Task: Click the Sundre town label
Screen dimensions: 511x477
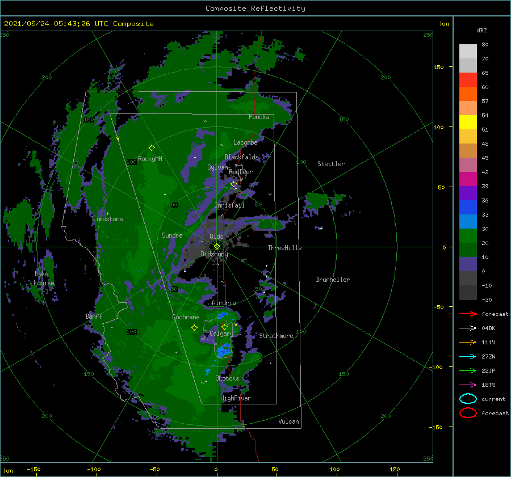Action: pyautogui.click(x=172, y=235)
